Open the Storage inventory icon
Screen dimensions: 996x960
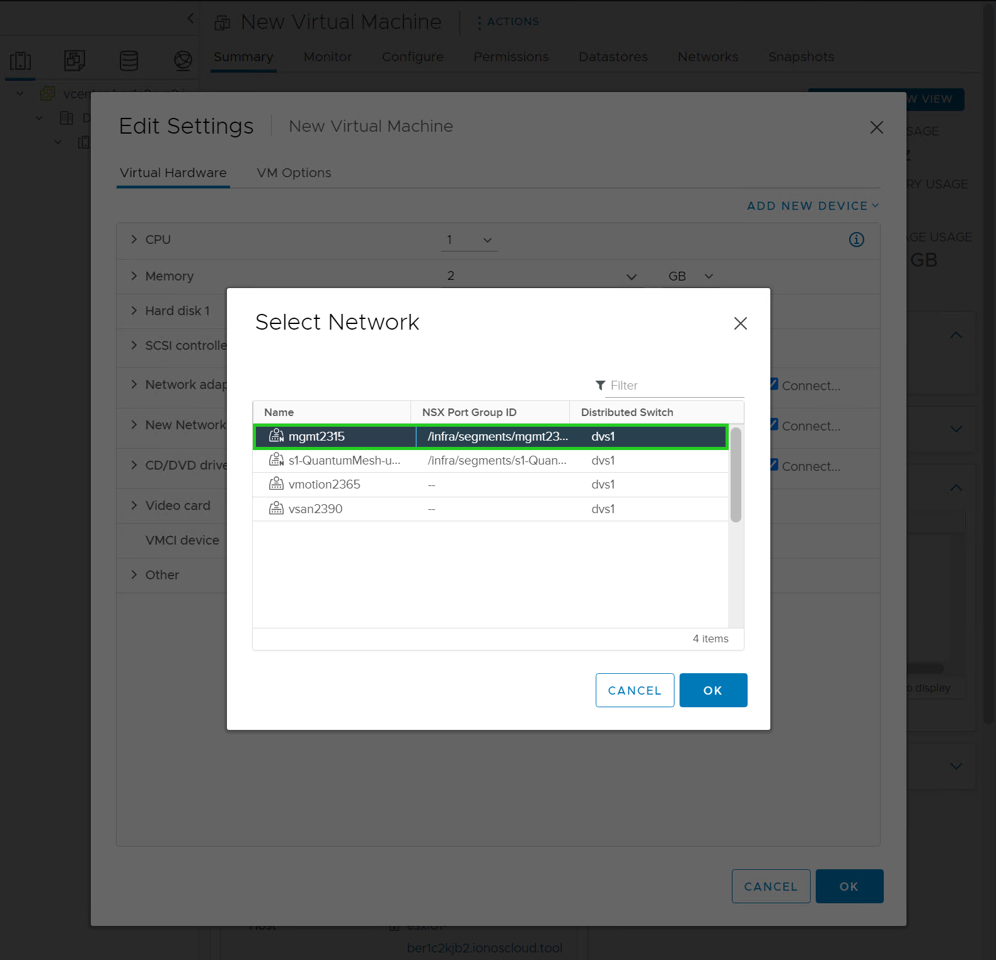coord(129,61)
